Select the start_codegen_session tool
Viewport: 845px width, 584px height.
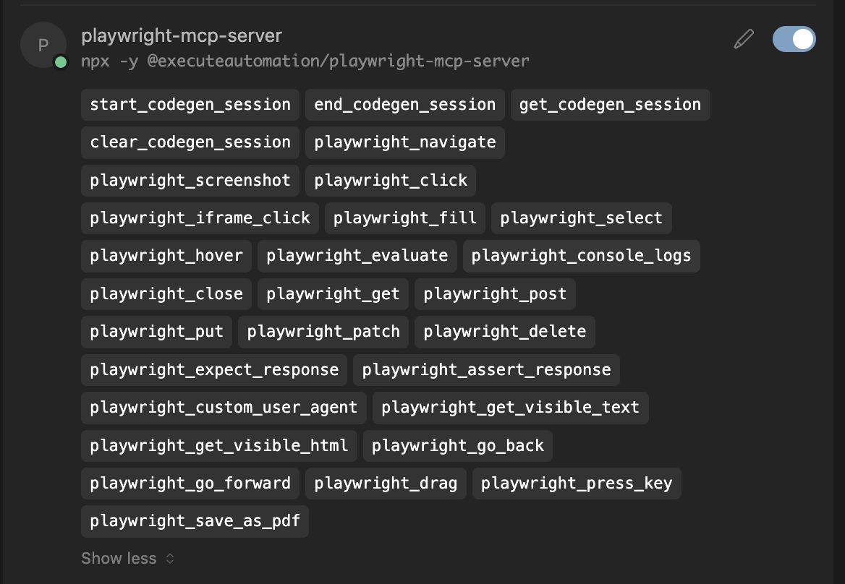pos(190,104)
